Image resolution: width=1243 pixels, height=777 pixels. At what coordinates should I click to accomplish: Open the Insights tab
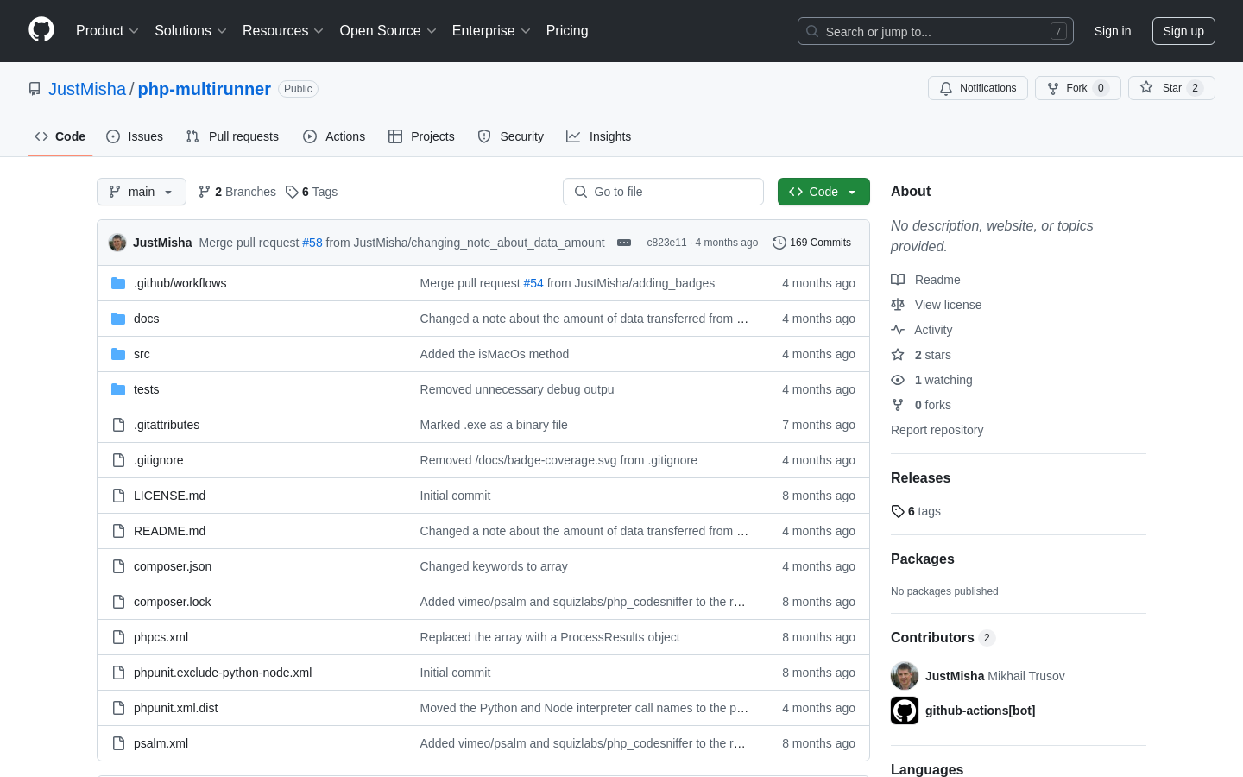click(x=599, y=136)
